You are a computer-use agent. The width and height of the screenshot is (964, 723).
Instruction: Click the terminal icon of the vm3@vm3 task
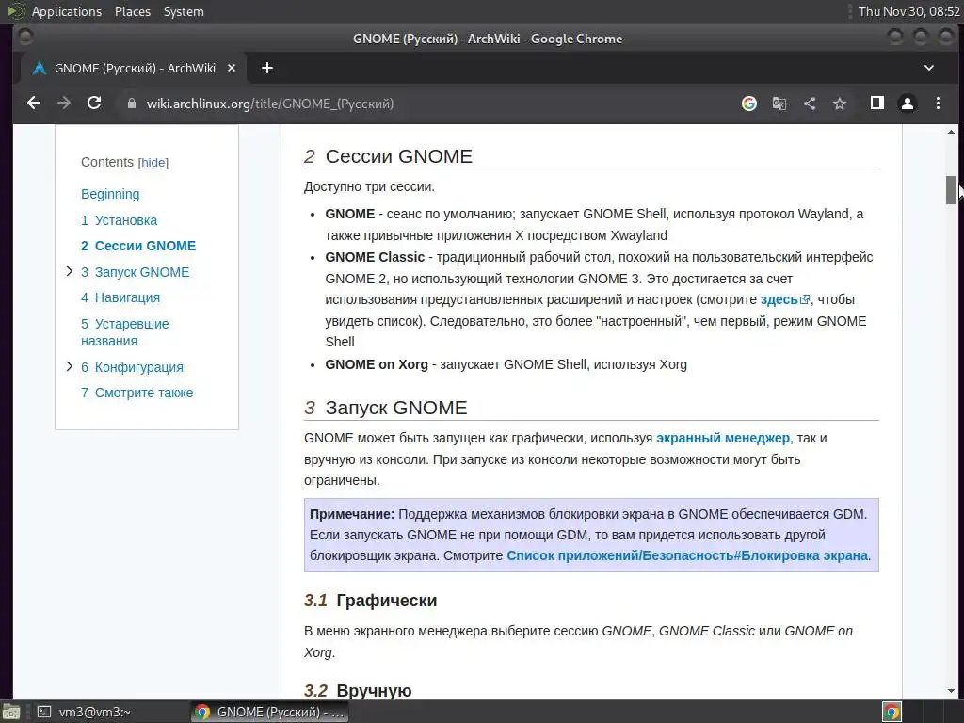coord(44,712)
